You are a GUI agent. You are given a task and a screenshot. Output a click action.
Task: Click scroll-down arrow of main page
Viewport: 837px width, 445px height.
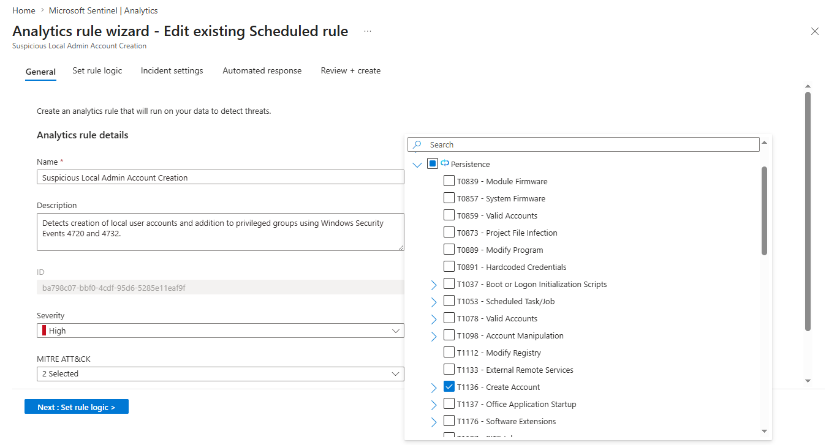(x=808, y=381)
